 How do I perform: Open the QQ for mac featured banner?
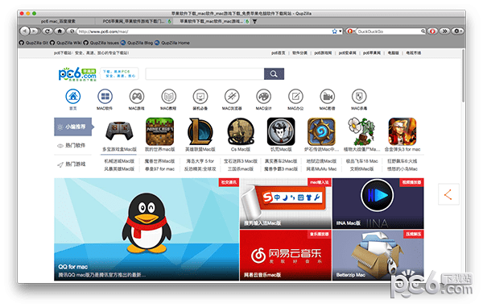click(x=147, y=229)
